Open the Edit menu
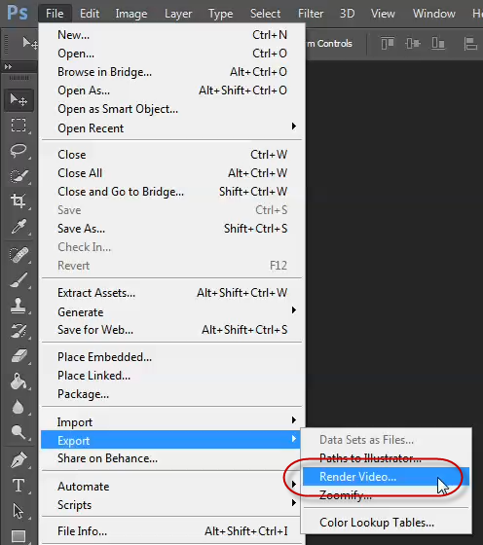The image size is (483, 545). [x=90, y=14]
